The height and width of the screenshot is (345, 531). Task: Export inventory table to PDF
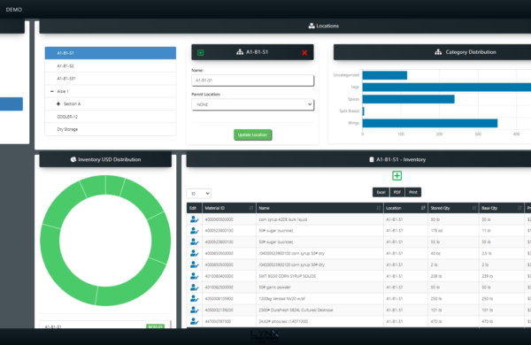397,192
